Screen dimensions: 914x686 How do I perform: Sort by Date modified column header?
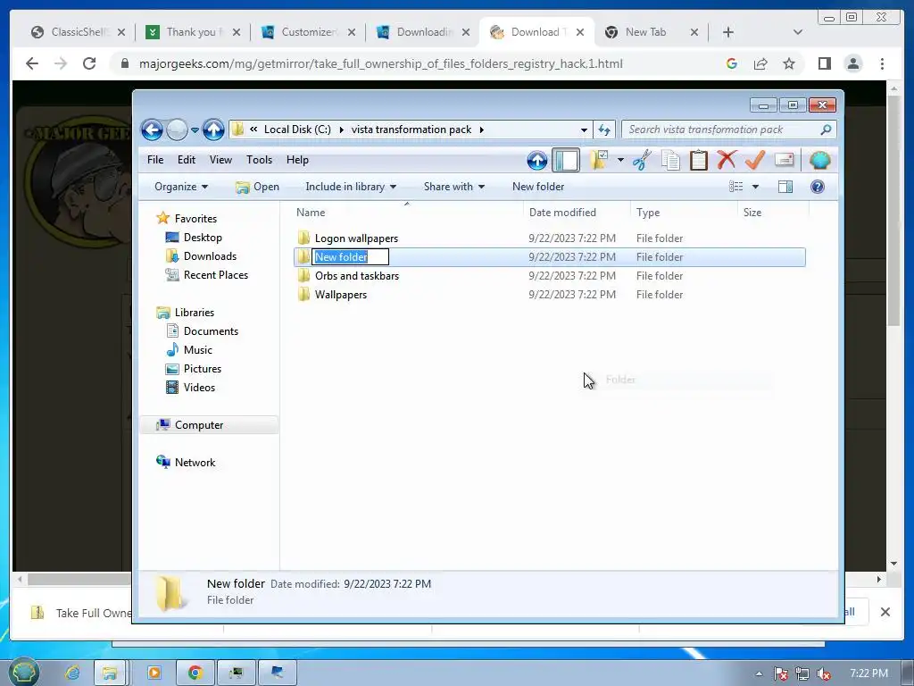coord(577,213)
